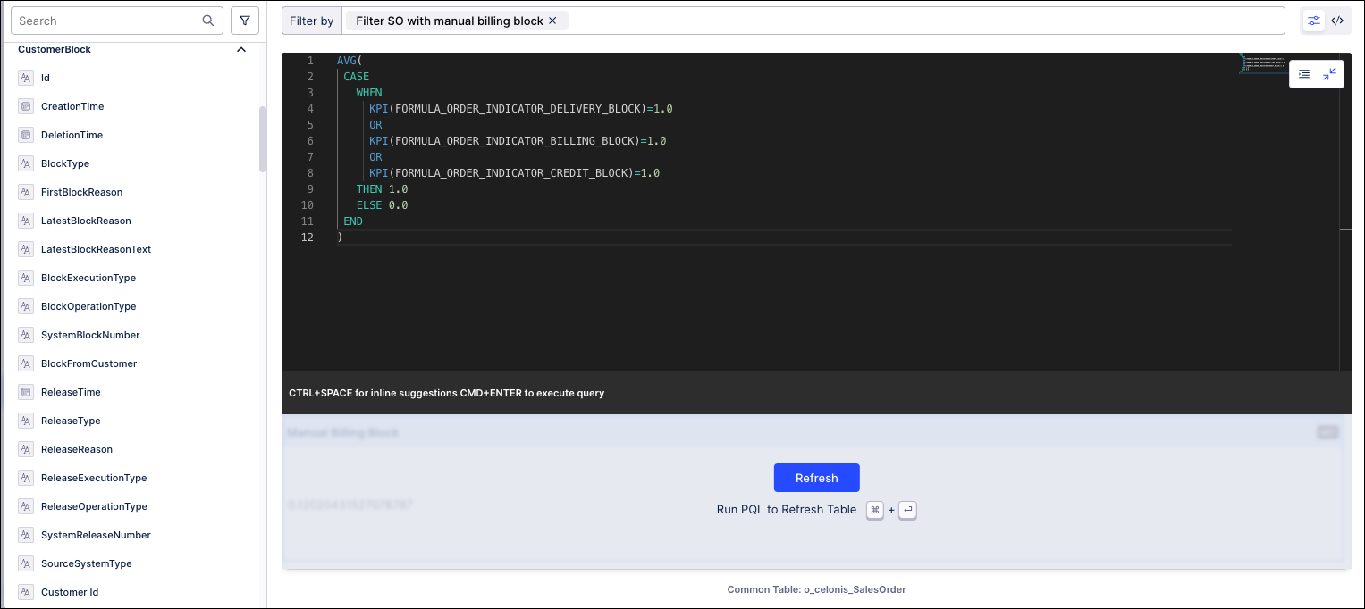The width and height of the screenshot is (1365, 609).
Task: Select the Id attribute label
Action: click(46, 78)
